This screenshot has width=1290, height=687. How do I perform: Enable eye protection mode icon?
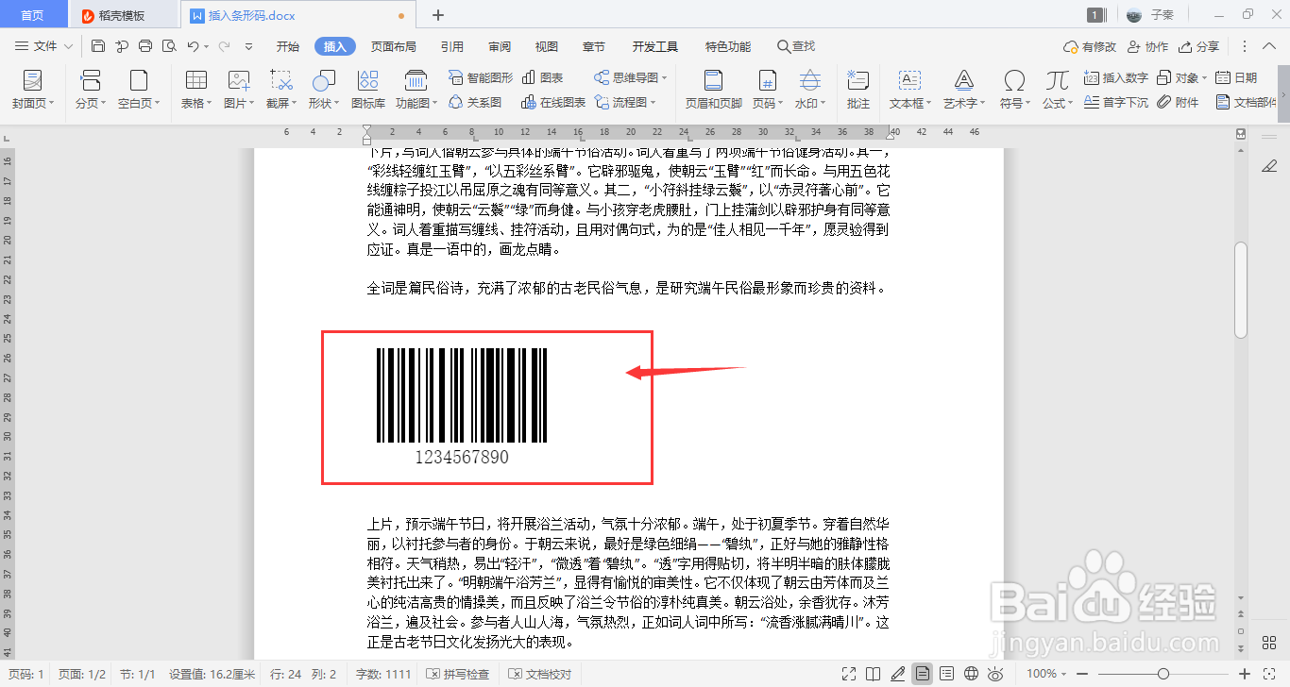tap(995, 674)
